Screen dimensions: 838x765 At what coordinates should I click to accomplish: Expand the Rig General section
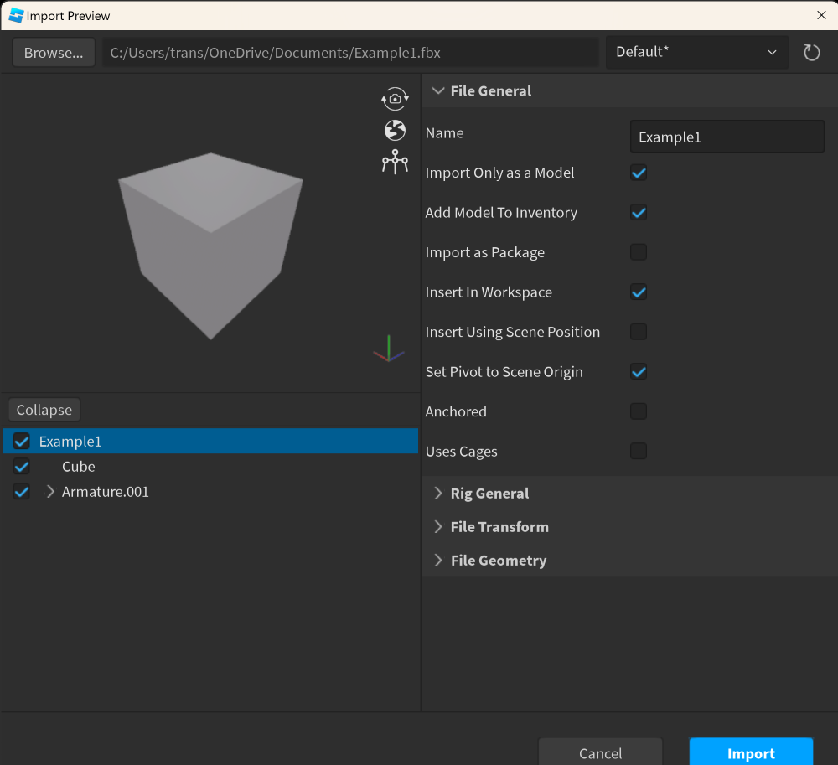point(438,493)
